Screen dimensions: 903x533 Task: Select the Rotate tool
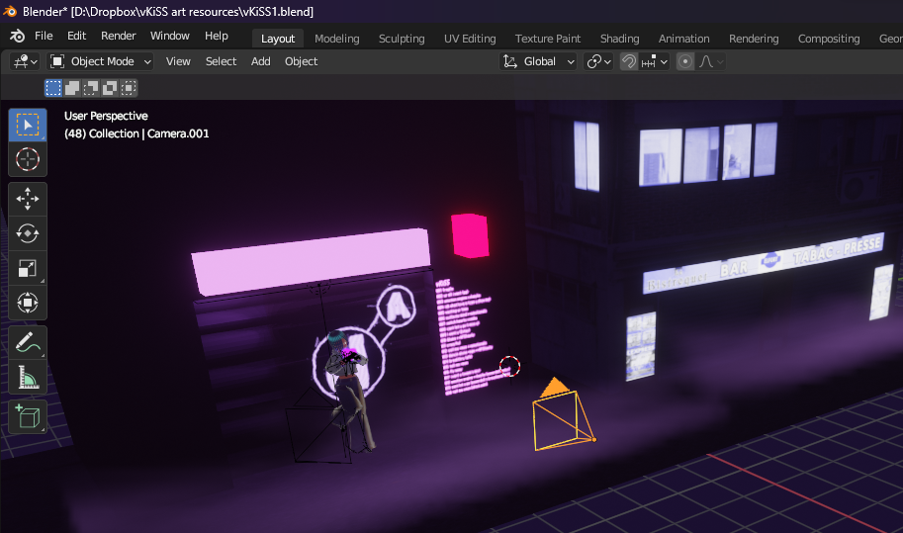pyautogui.click(x=28, y=233)
